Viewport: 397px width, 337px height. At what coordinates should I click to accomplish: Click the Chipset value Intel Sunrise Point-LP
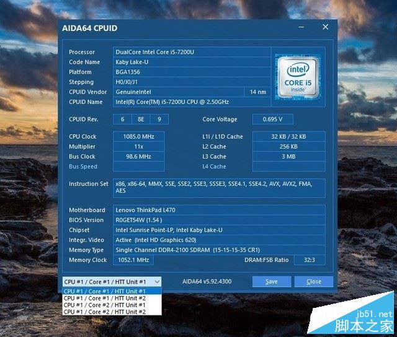pos(219,230)
